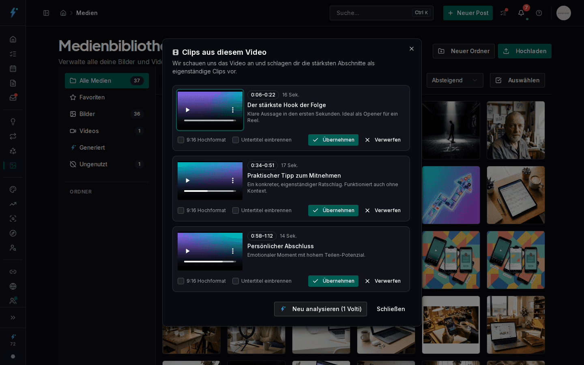Seek in the 0:58–1:12 clip progress bar
The image size is (584, 365).
tap(210, 262)
